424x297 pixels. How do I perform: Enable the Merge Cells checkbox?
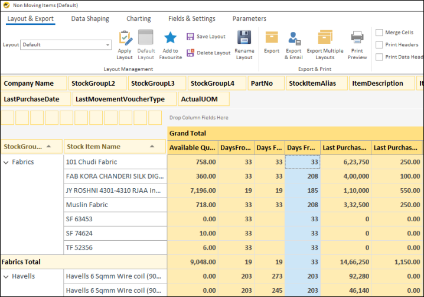(x=379, y=33)
